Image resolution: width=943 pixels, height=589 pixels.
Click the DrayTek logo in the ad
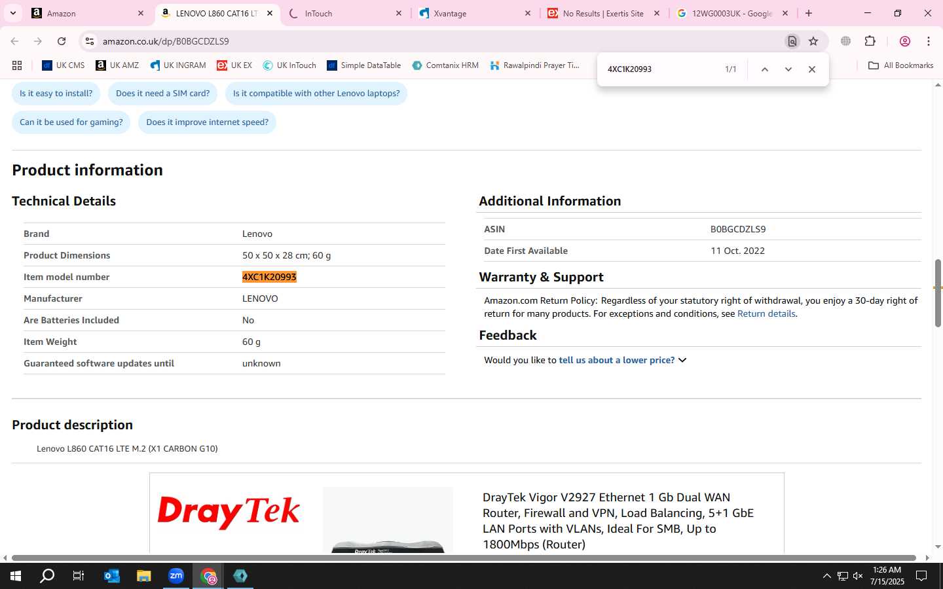(229, 512)
